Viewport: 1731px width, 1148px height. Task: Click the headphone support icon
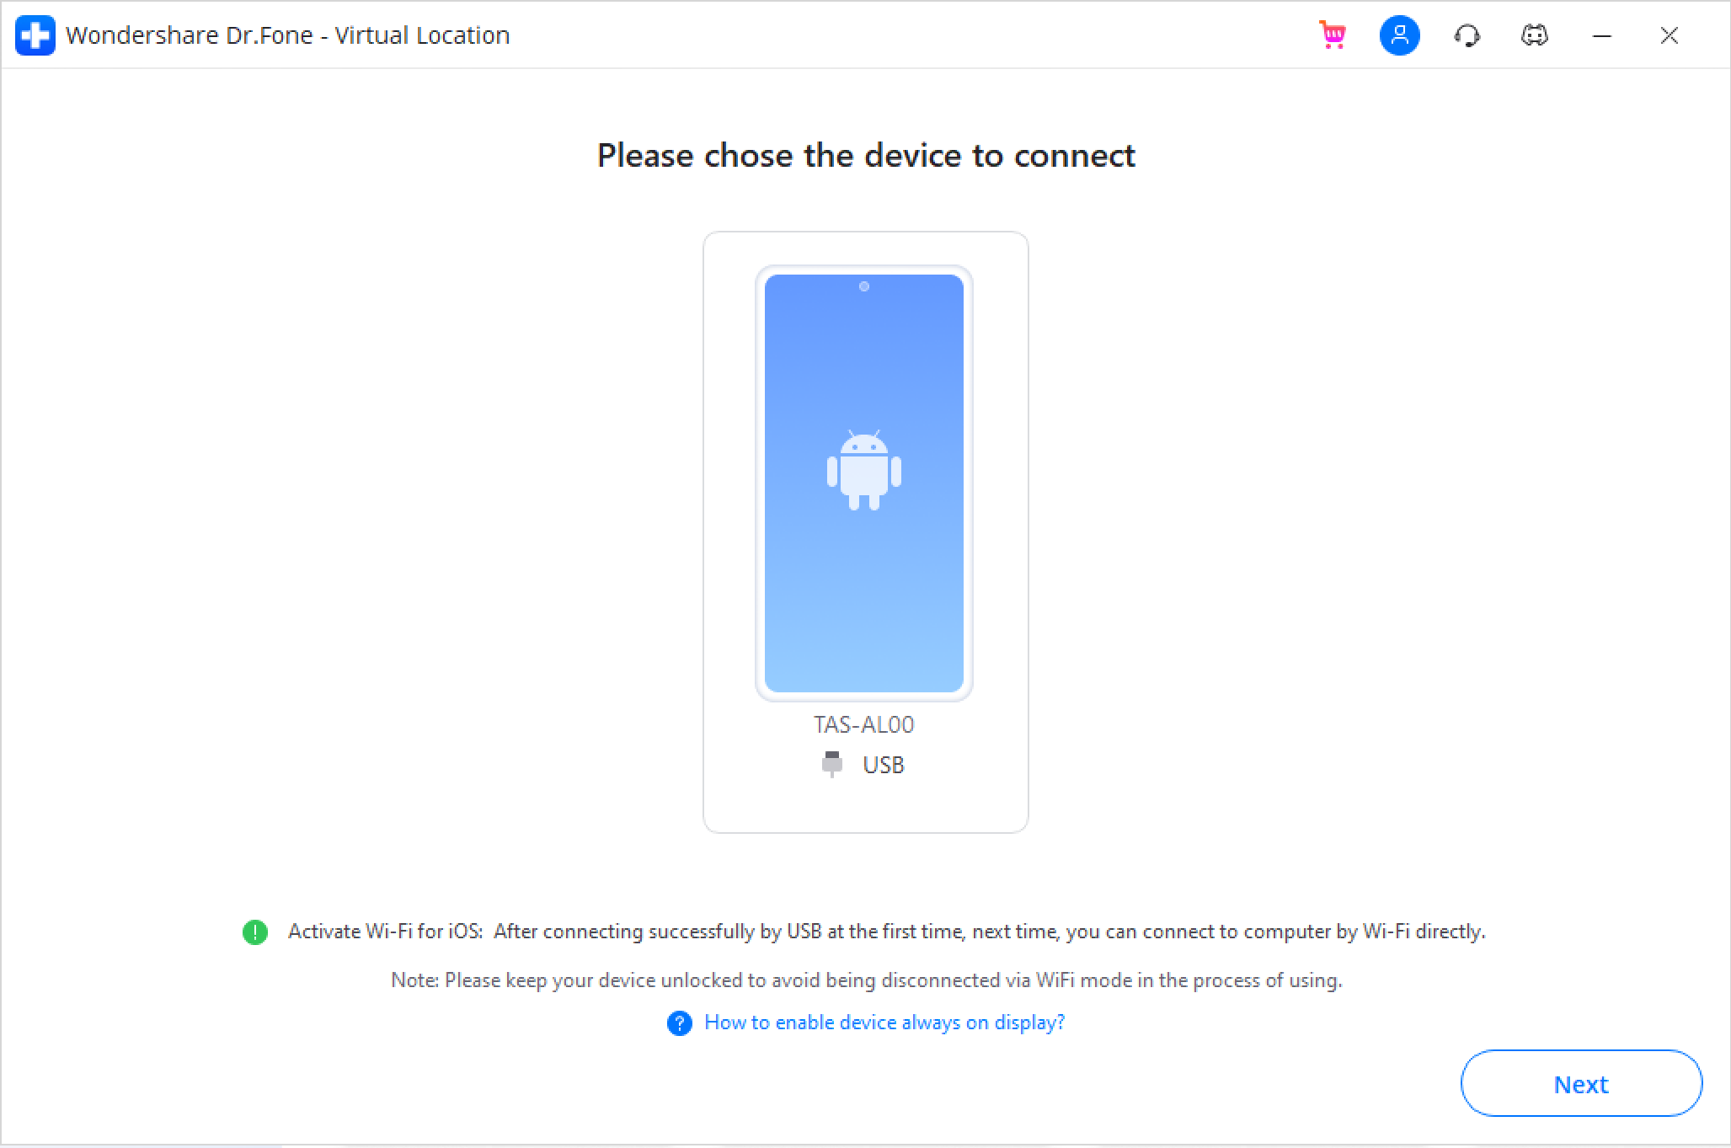coord(1467,35)
